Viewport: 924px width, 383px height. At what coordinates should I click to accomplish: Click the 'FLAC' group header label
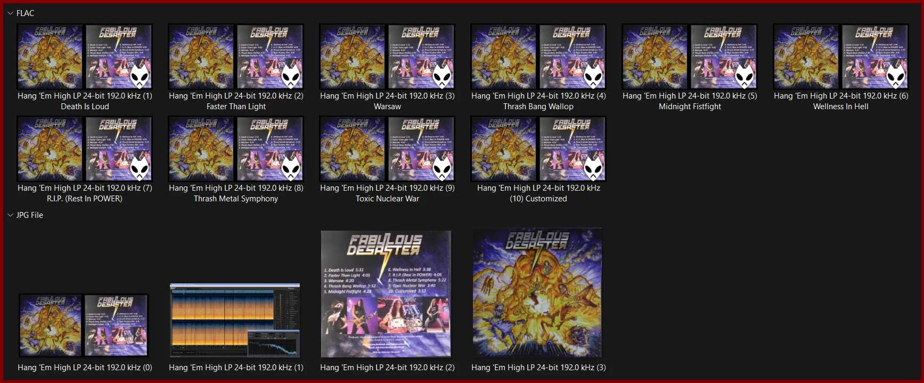[x=25, y=13]
